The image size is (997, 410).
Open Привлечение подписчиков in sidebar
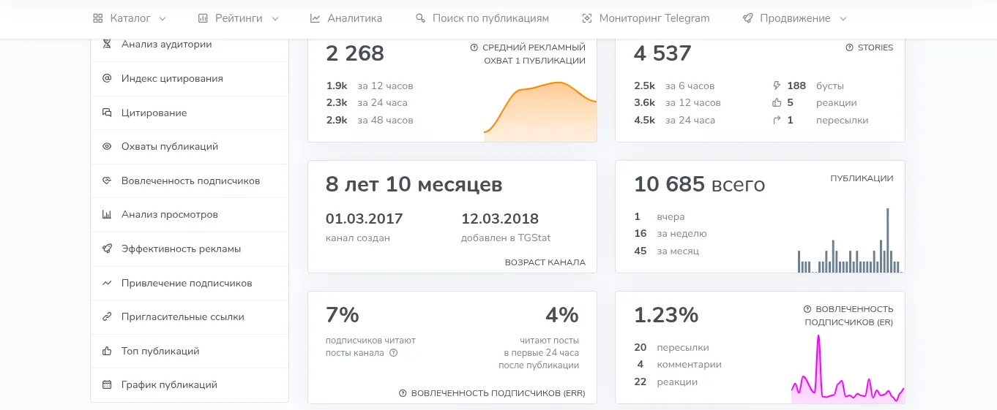click(189, 283)
